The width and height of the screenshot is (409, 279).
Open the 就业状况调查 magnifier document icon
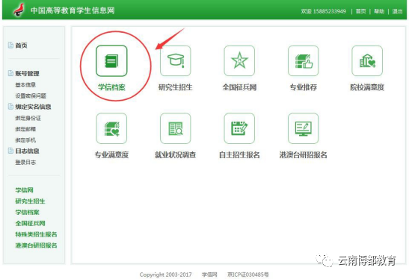coord(176,128)
